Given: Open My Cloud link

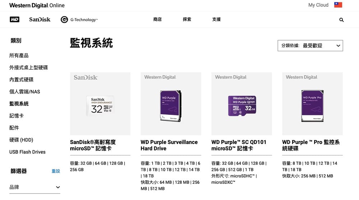Looking at the screenshot, I should [x=318, y=5].
